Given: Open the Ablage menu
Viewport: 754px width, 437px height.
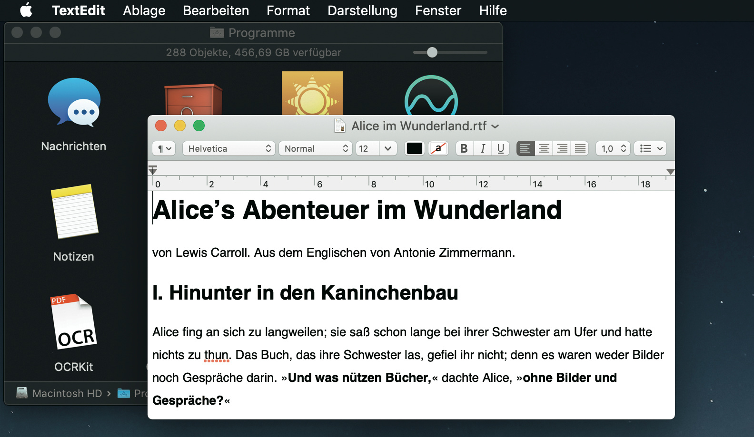Looking at the screenshot, I should 144,10.
